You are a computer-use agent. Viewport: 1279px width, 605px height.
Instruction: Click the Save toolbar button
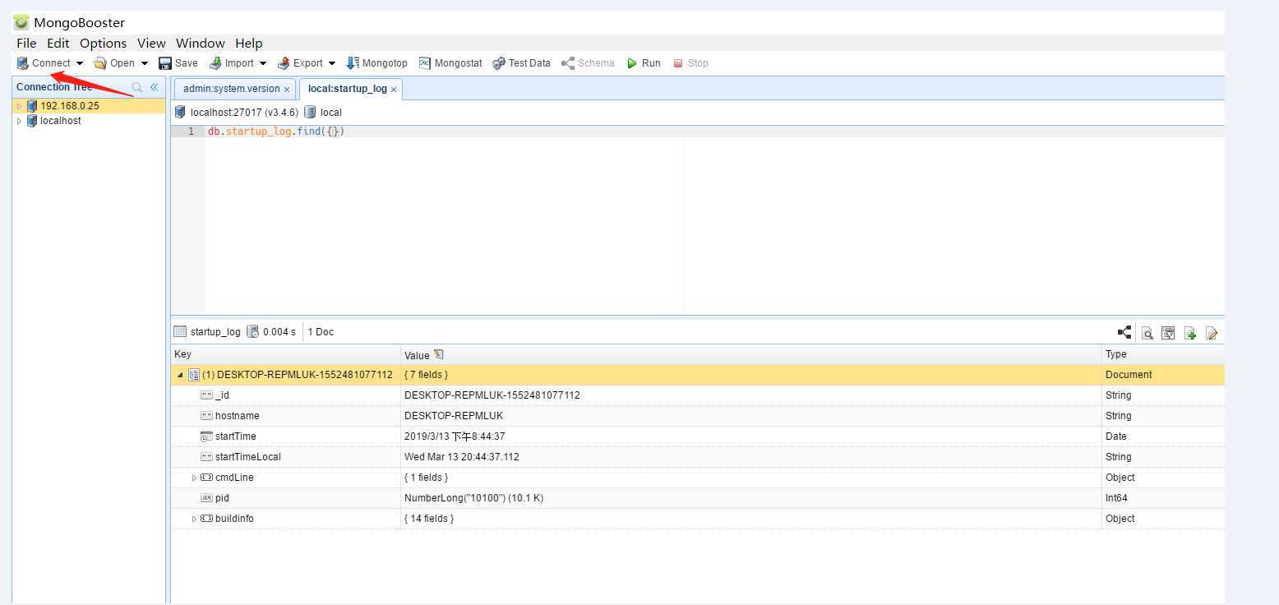click(178, 63)
